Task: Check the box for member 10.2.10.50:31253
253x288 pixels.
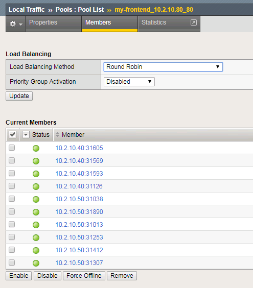Action: [12, 237]
